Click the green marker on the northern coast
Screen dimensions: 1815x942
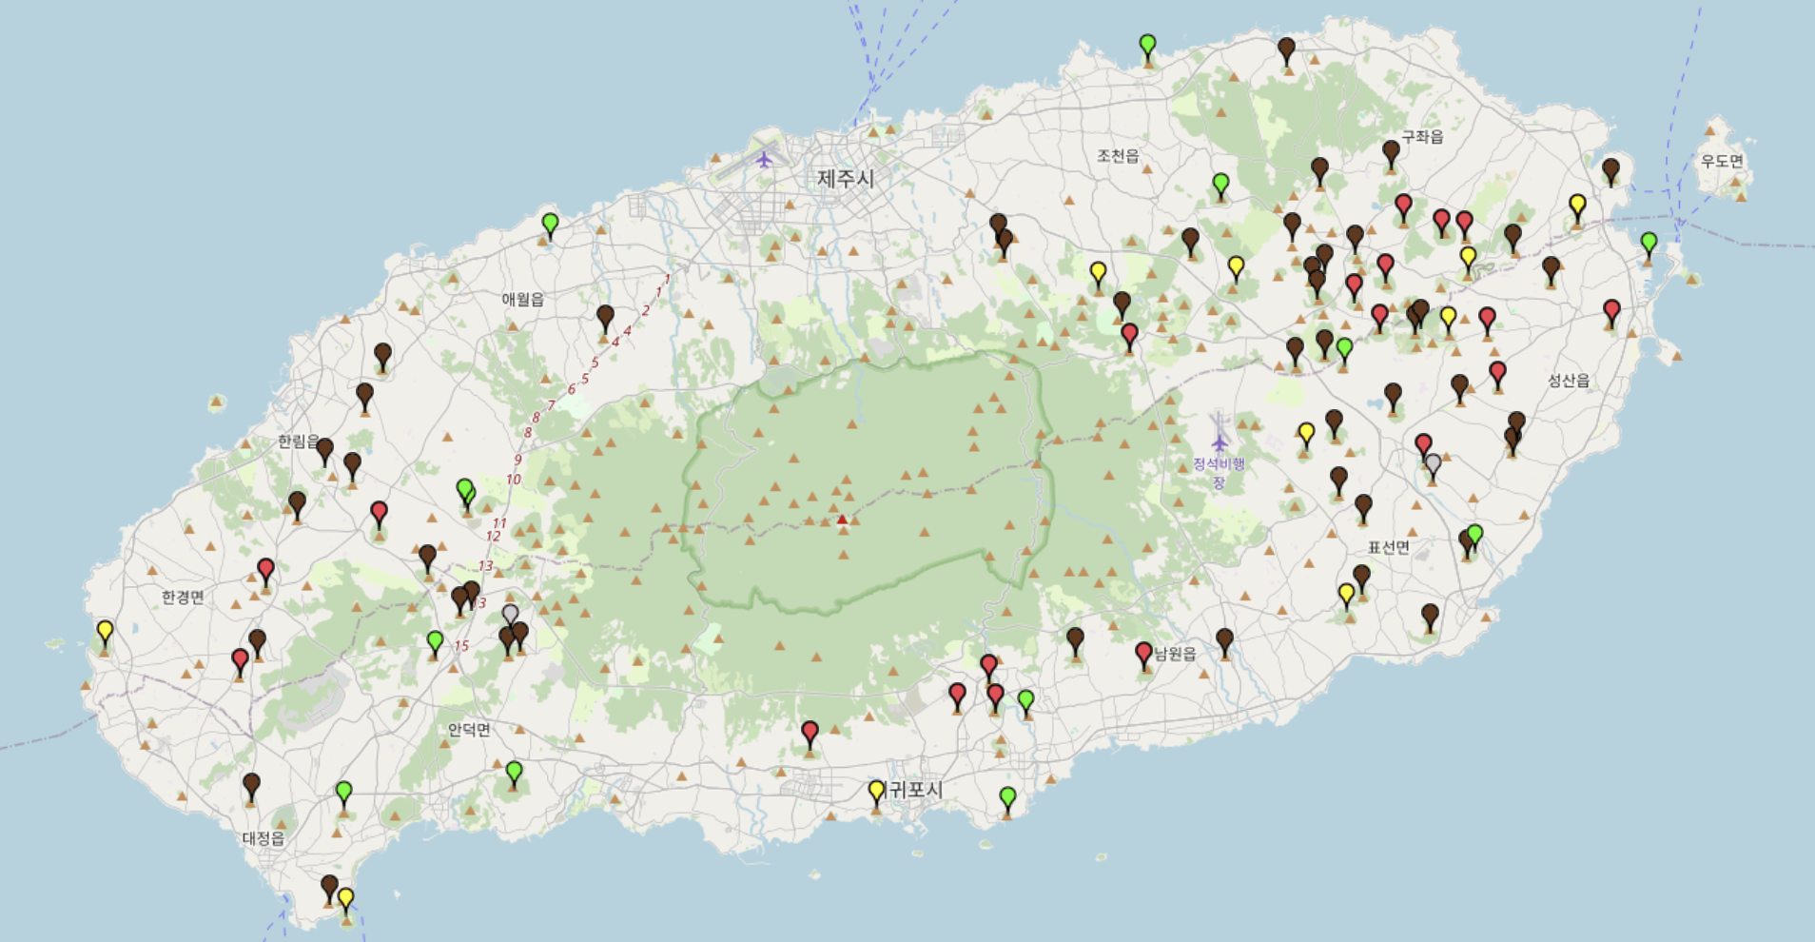(x=1147, y=45)
